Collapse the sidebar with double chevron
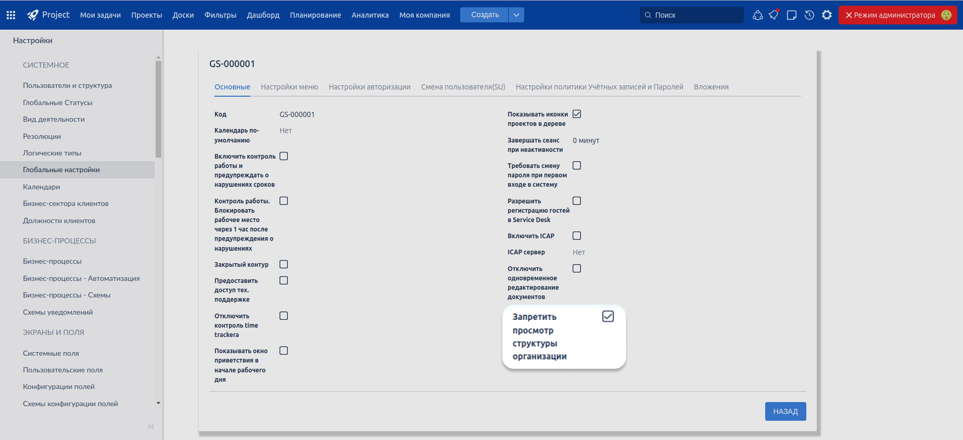This screenshot has width=963, height=440. [x=151, y=426]
